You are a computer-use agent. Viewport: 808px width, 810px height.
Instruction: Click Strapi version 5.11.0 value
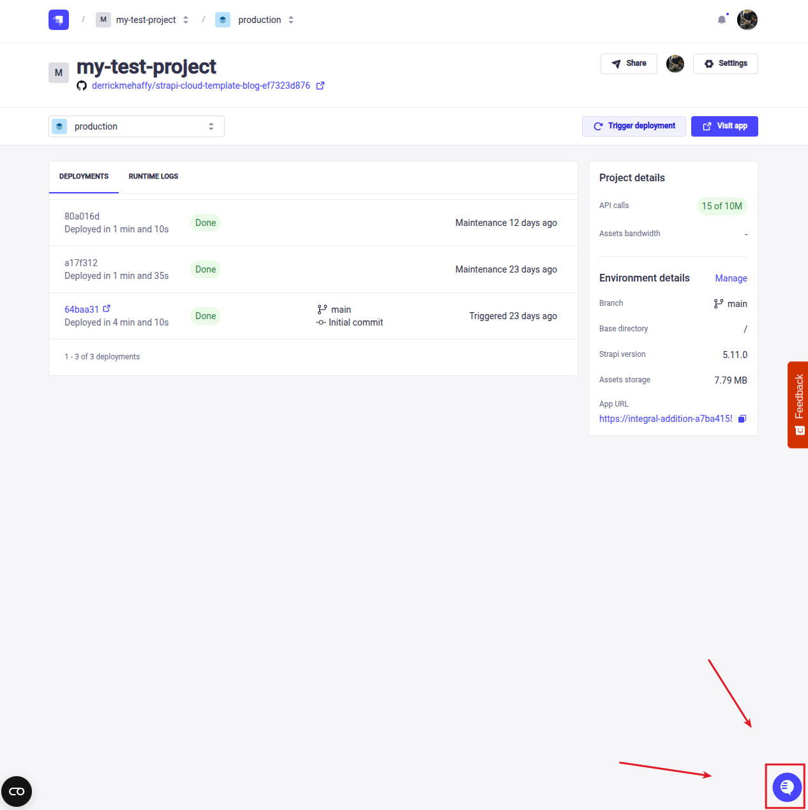(735, 355)
